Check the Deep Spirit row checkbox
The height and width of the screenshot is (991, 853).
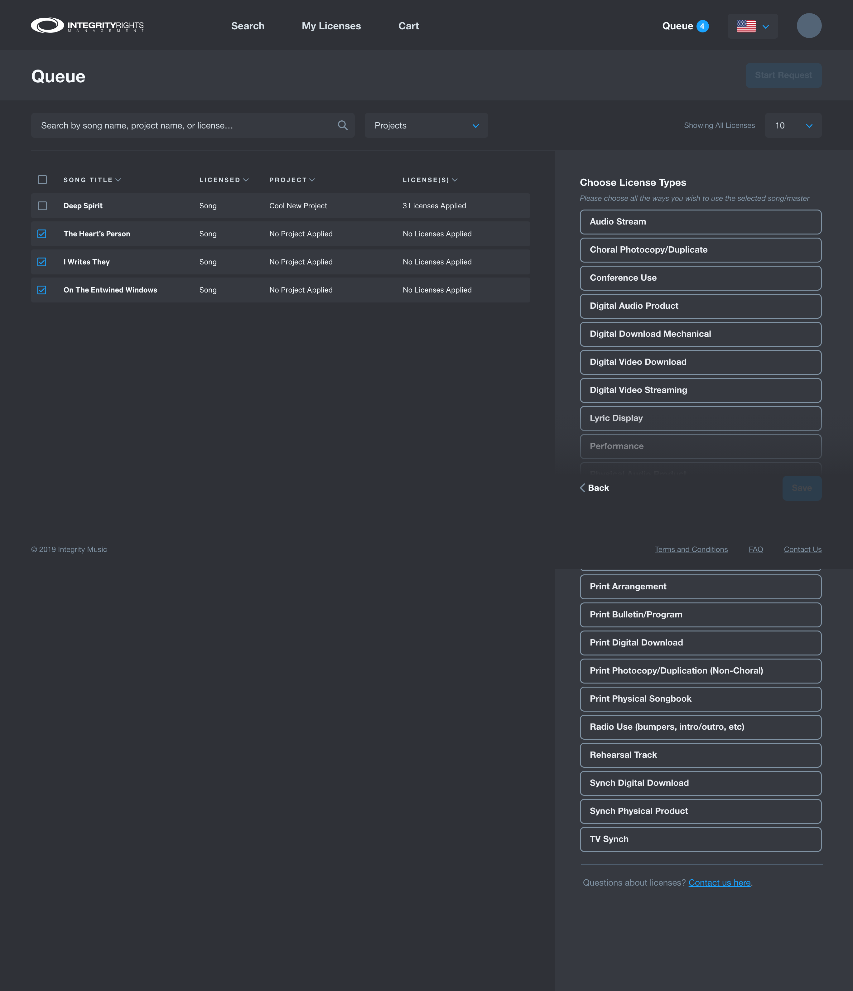point(42,206)
